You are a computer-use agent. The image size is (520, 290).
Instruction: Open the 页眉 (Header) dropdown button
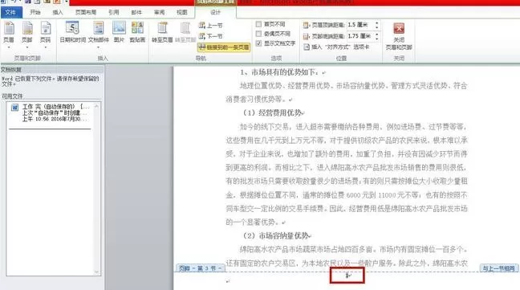pyautogui.click(x=9, y=35)
